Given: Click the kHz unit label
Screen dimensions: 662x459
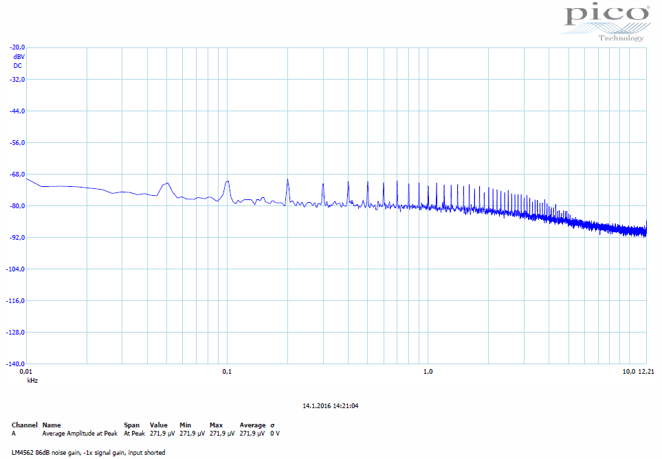Looking at the screenshot, I should (x=32, y=381).
